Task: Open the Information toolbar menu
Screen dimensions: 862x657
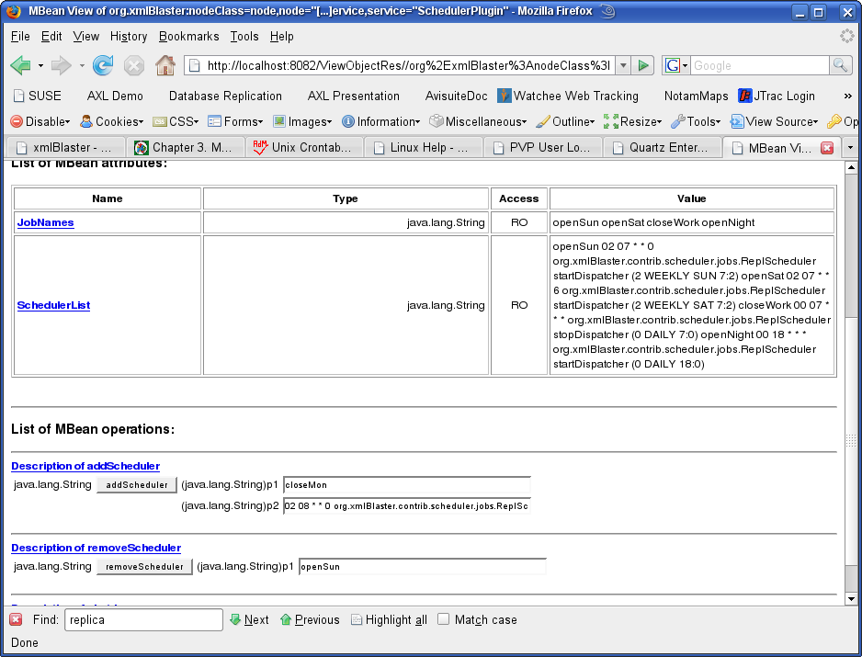Action: [381, 121]
